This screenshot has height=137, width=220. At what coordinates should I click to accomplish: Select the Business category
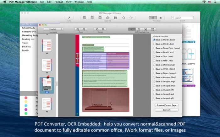(26, 47)
